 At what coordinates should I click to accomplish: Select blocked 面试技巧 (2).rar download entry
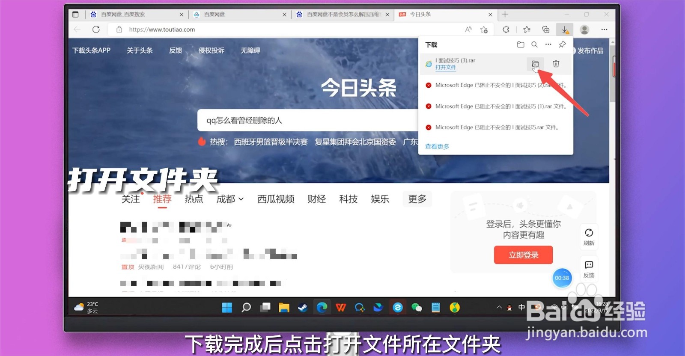pyautogui.click(x=496, y=85)
